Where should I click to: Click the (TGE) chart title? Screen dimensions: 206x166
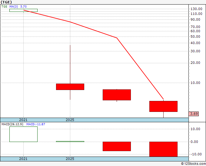[x=6, y=2]
